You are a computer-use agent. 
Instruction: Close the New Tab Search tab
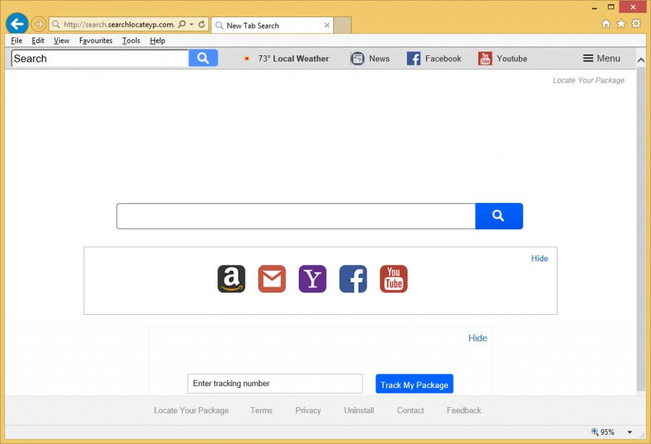(327, 25)
